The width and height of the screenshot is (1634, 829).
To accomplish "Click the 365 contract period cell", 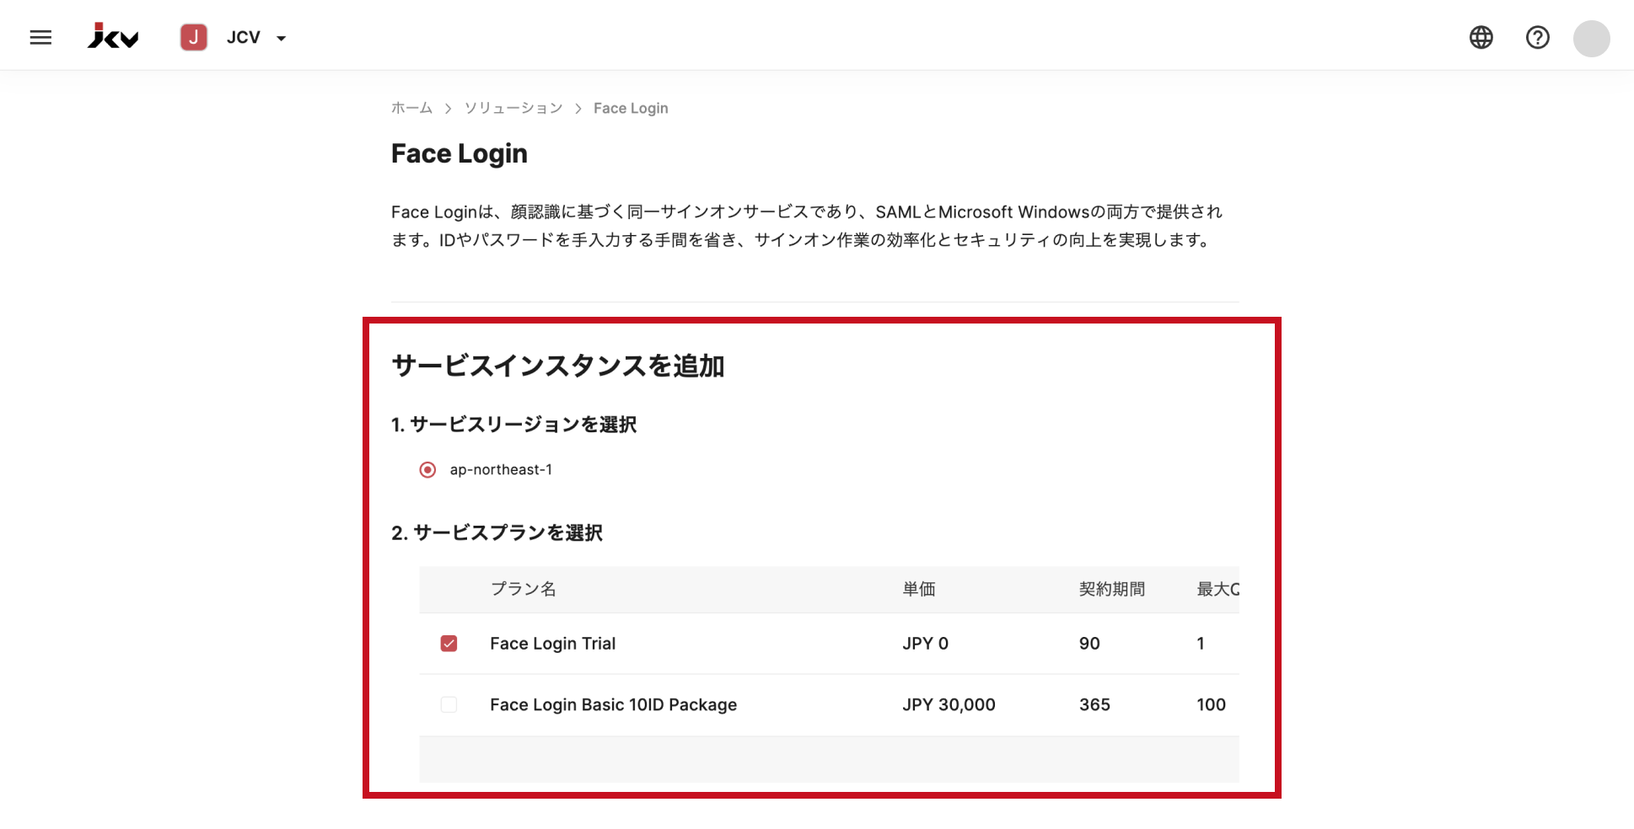I will click(x=1094, y=705).
